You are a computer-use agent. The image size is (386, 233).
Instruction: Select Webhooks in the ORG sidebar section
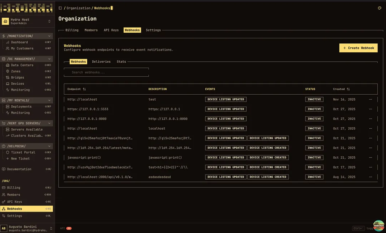27,209
